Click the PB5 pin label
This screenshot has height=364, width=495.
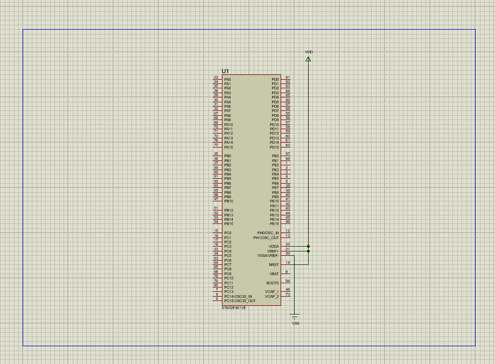228,179
